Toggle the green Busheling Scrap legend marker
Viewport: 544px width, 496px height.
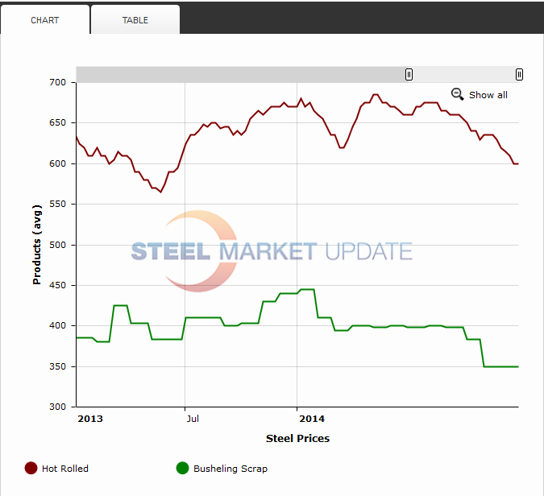182,469
